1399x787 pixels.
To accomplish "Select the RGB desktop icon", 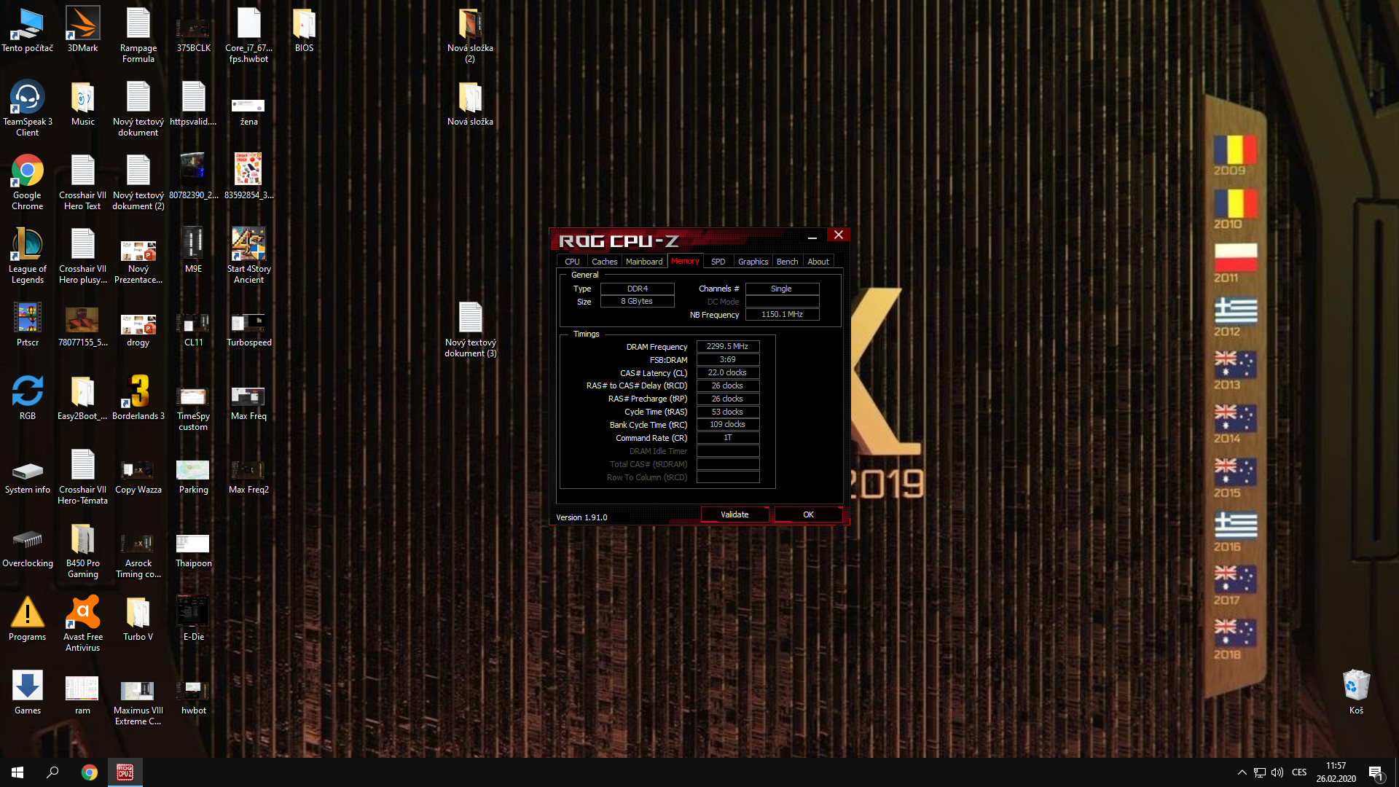I will coord(28,397).
